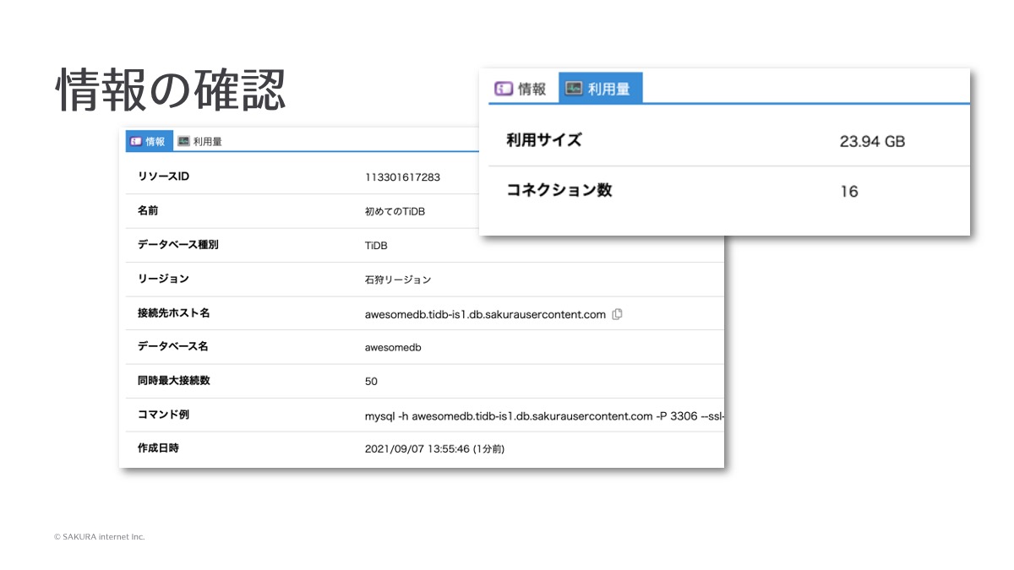Screen dimensions: 1014x570
Task: Click the slide title 情報の確認
Action: [172, 90]
